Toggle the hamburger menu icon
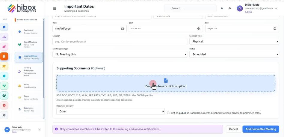Image resolution: width=284 pixels, height=137 pixels. [55, 8]
